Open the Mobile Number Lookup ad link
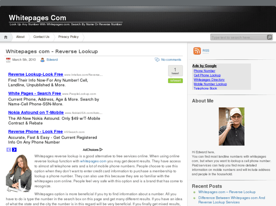The image size is (276, 206). [210, 84]
